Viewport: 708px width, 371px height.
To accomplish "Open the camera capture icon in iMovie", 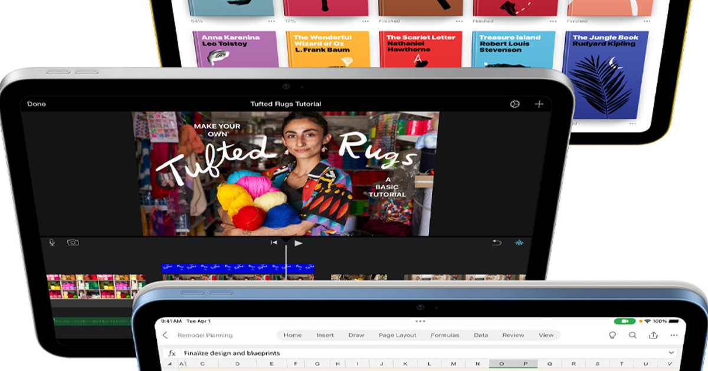I will pyautogui.click(x=73, y=243).
